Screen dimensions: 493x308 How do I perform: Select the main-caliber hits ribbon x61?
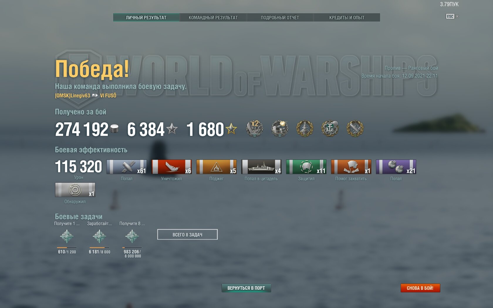(x=127, y=167)
